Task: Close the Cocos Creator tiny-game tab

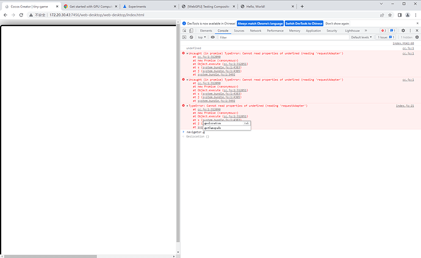Action: (57, 7)
